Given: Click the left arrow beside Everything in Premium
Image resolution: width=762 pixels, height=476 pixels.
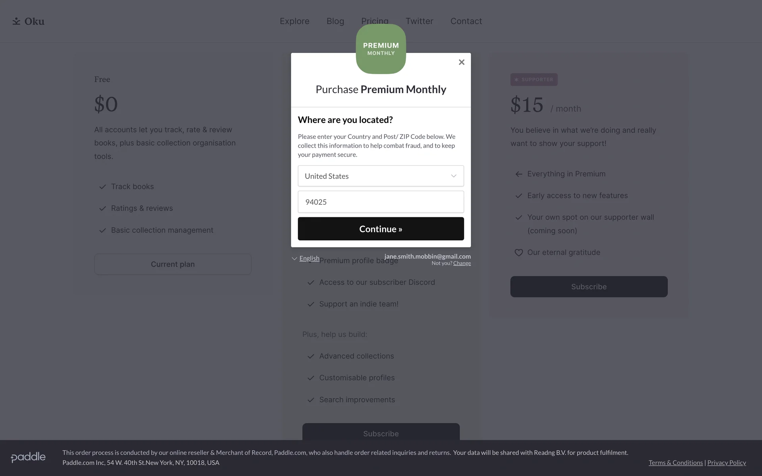Looking at the screenshot, I should point(518,174).
